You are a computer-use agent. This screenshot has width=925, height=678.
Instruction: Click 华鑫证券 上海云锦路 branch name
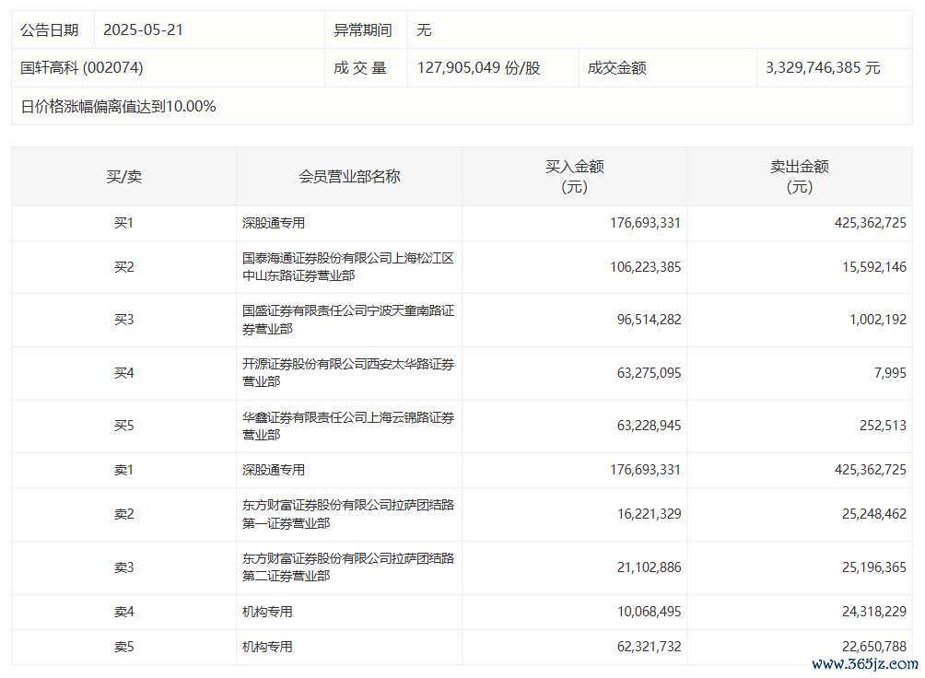click(x=348, y=426)
